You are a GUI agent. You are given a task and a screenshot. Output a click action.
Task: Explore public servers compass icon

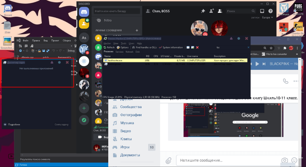pos(84,120)
